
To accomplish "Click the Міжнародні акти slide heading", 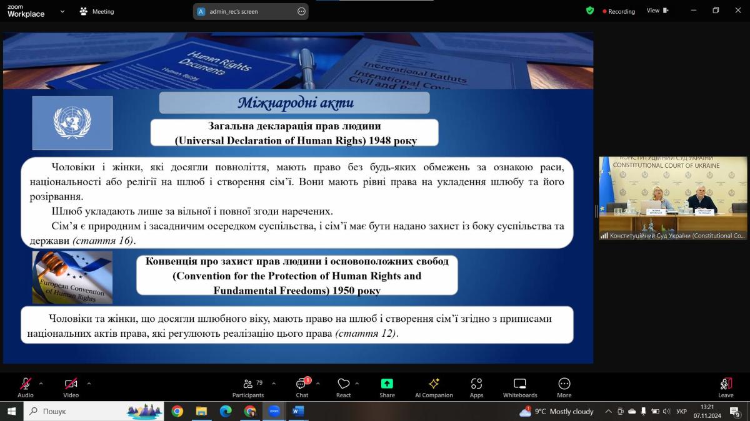I will pyautogui.click(x=294, y=103).
